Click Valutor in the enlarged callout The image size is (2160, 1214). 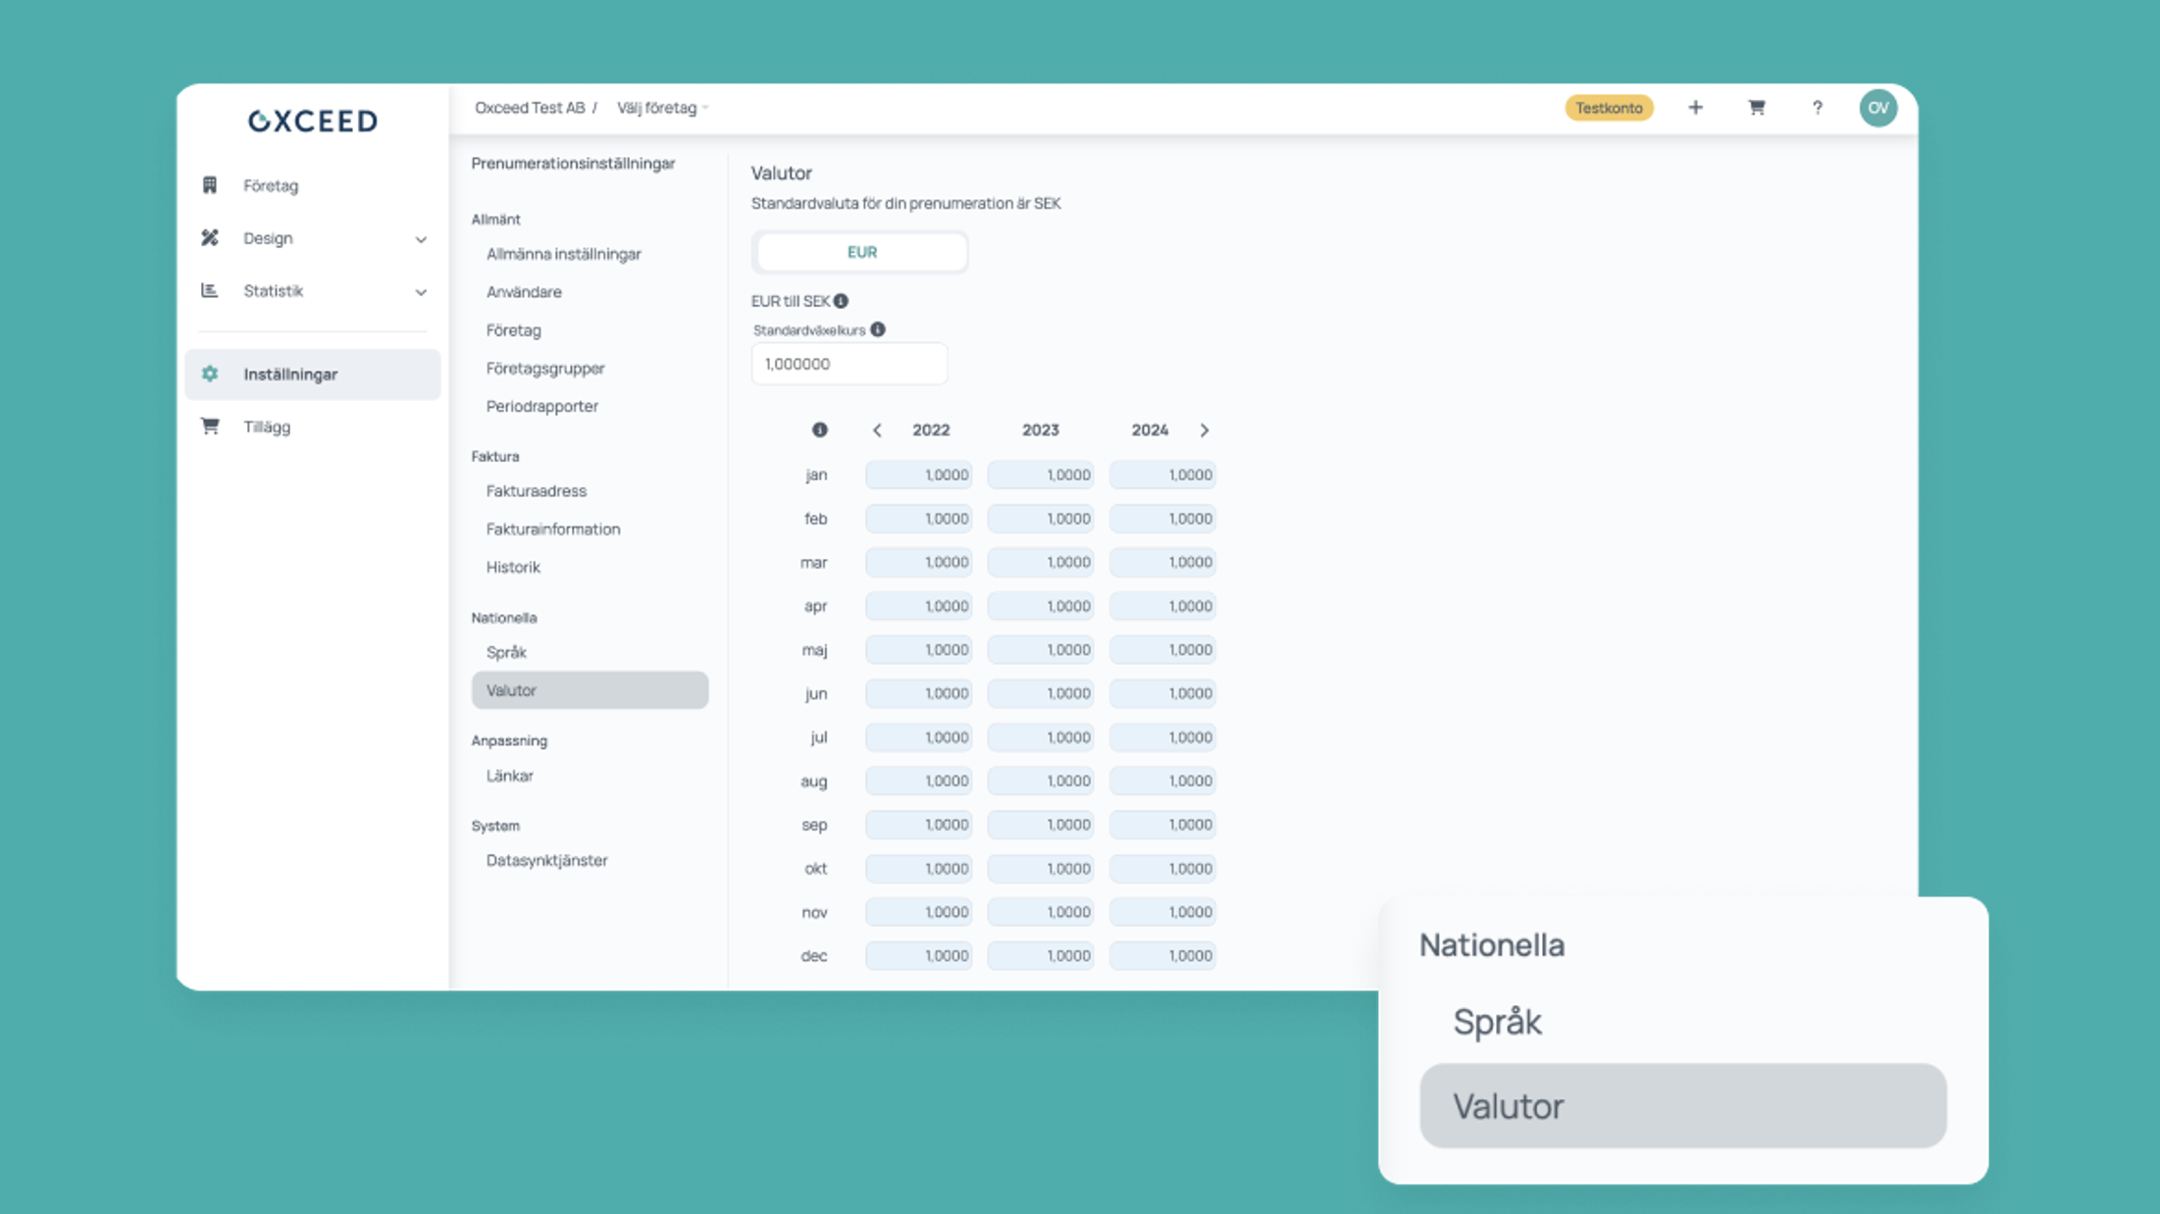coord(1683,1106)
